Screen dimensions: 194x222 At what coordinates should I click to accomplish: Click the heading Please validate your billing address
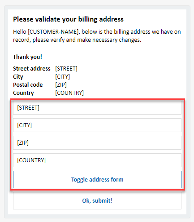coord(68,19)
